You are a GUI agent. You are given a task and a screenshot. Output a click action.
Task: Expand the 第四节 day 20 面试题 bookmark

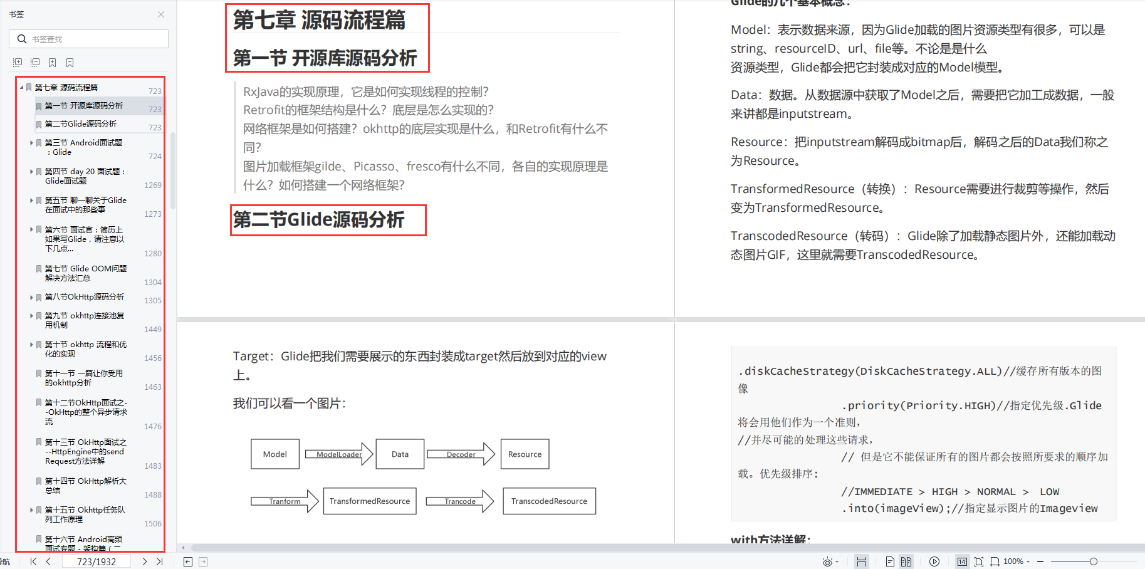tap(31, 171)
